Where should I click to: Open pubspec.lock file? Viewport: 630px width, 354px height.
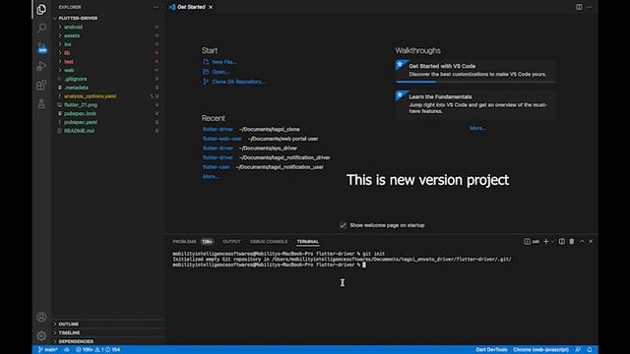coord(80,114)
